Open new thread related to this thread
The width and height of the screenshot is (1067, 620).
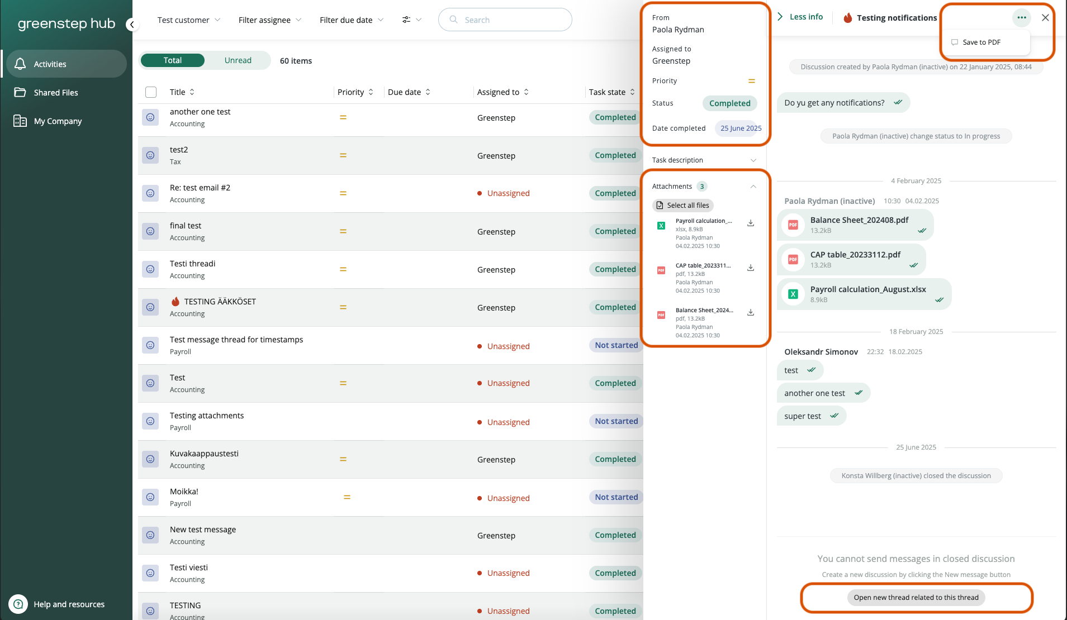(x=916, y=598)
